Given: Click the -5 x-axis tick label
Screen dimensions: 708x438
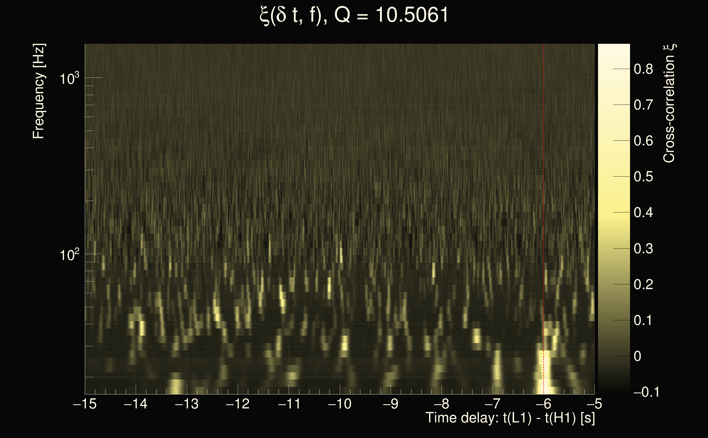Looking at the screenshot, I should [594, 404].
